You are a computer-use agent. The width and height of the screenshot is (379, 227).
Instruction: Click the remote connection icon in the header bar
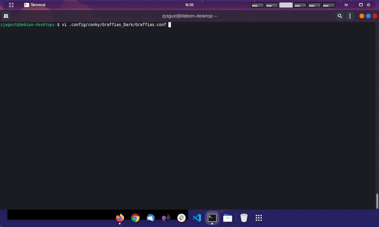(6, 16)
